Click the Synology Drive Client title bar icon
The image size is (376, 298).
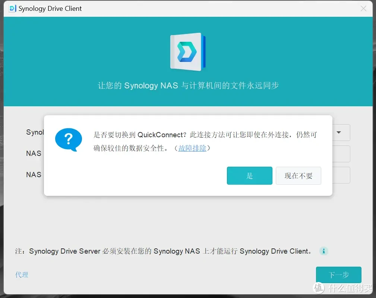click(x=12, y=9)
